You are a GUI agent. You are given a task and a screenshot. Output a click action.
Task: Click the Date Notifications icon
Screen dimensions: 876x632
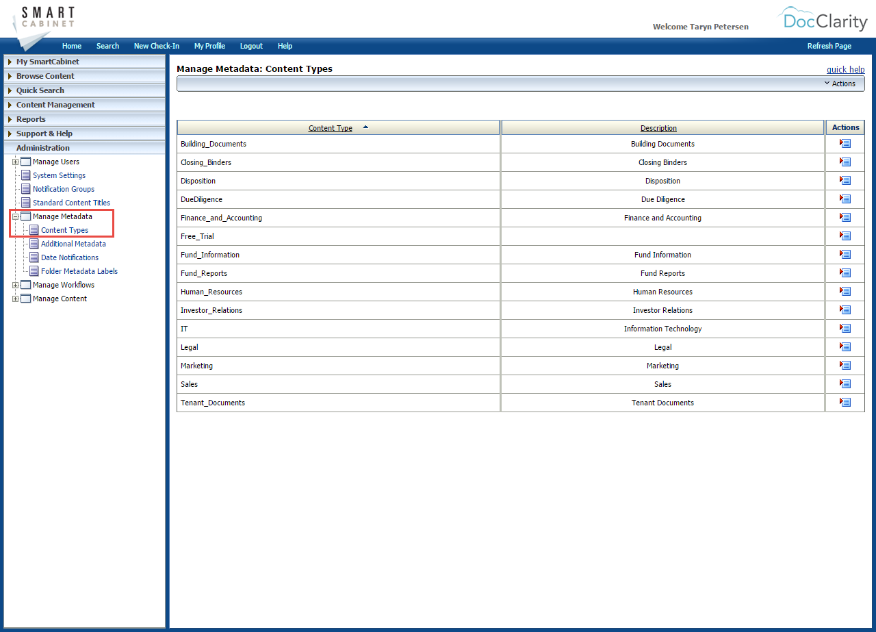click(33, 257)
